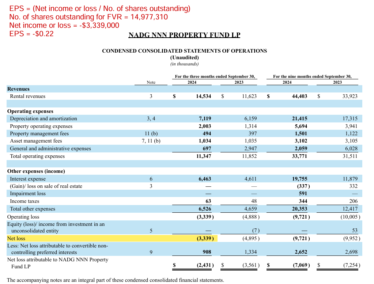Screen dimensions: 374x284
Task: Click Note 6 beside Interest expense
Action: pos(151,179)
